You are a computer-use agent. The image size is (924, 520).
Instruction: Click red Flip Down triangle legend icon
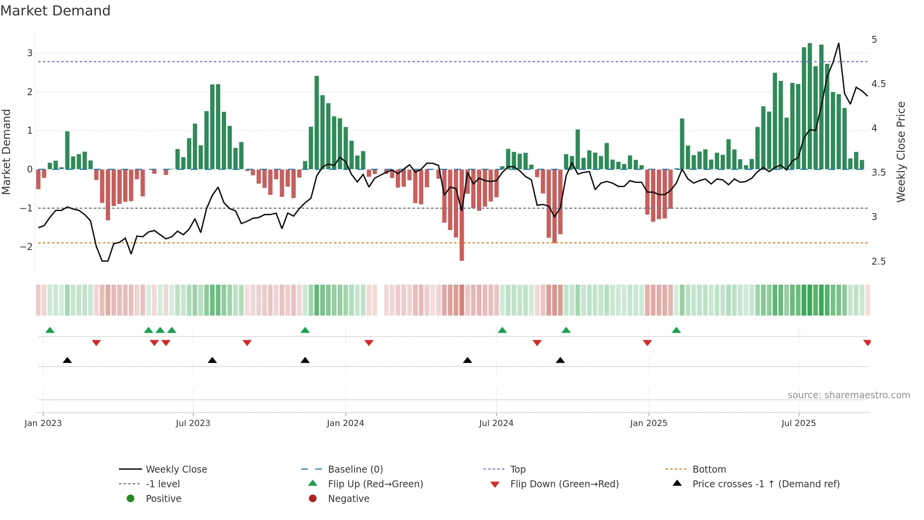click(495, 485)
